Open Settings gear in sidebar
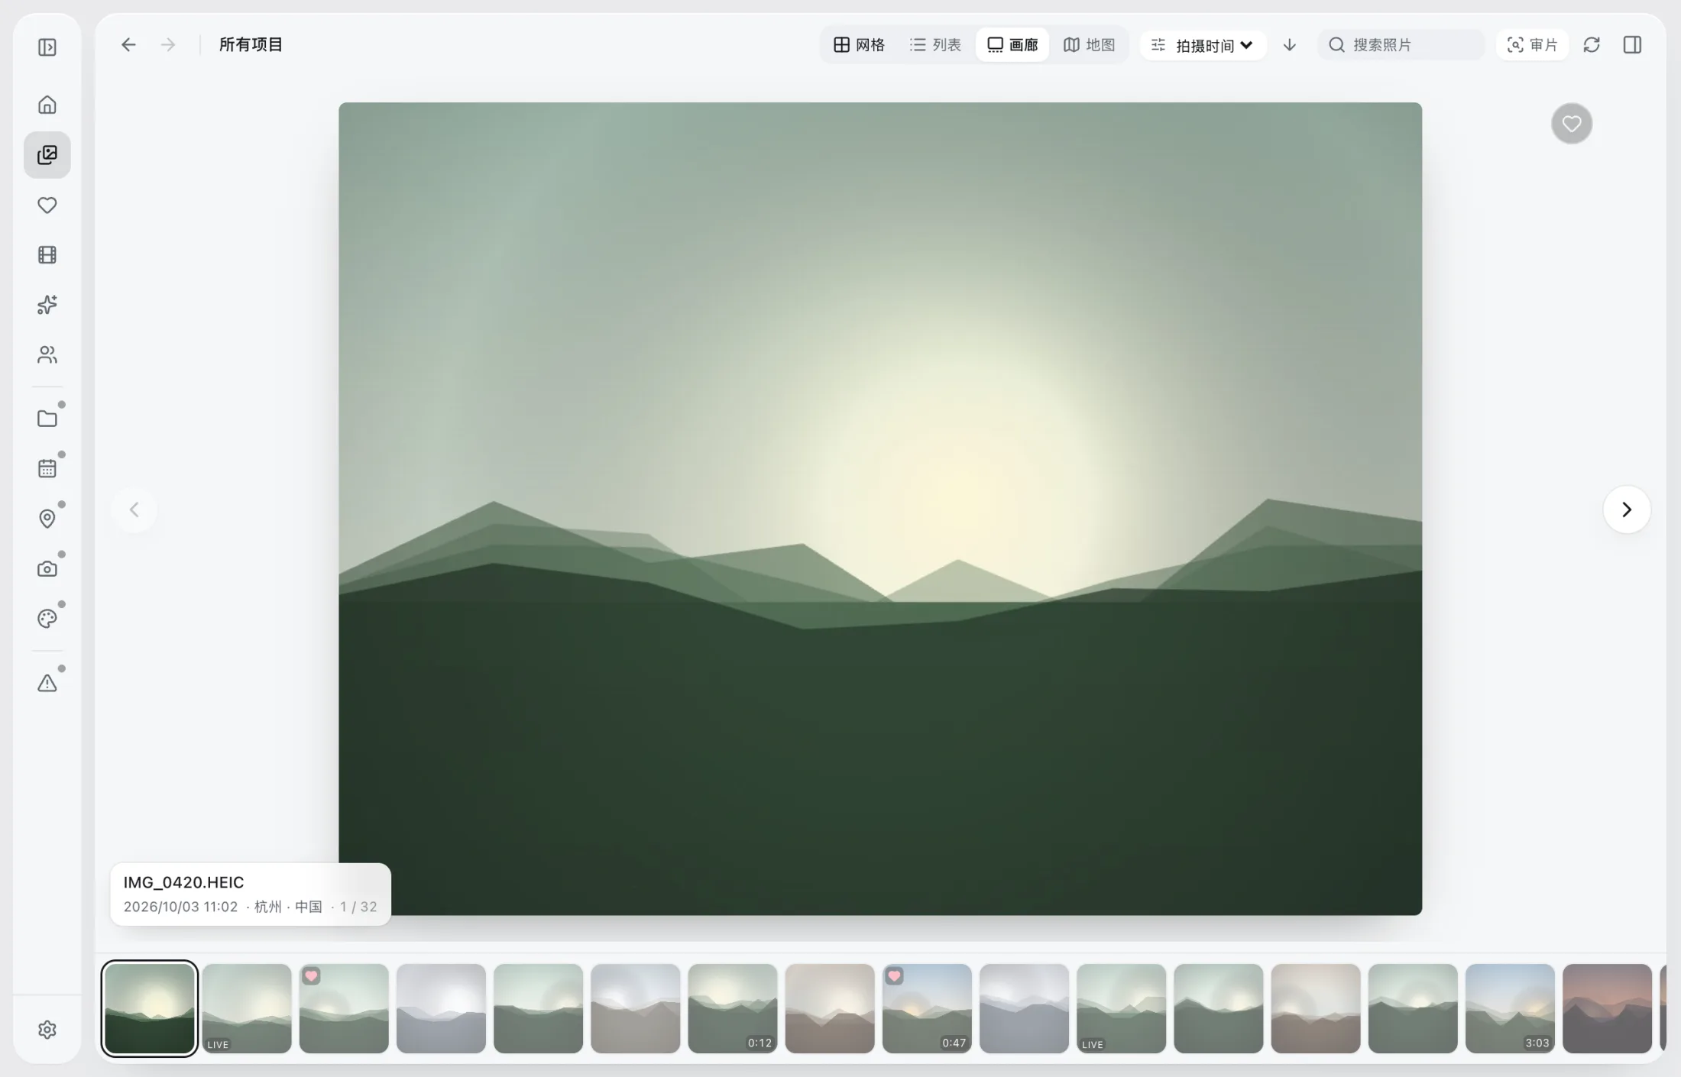This screenshot has height=1077, width=1681. pyautogui.click(x=47, y=1030)
